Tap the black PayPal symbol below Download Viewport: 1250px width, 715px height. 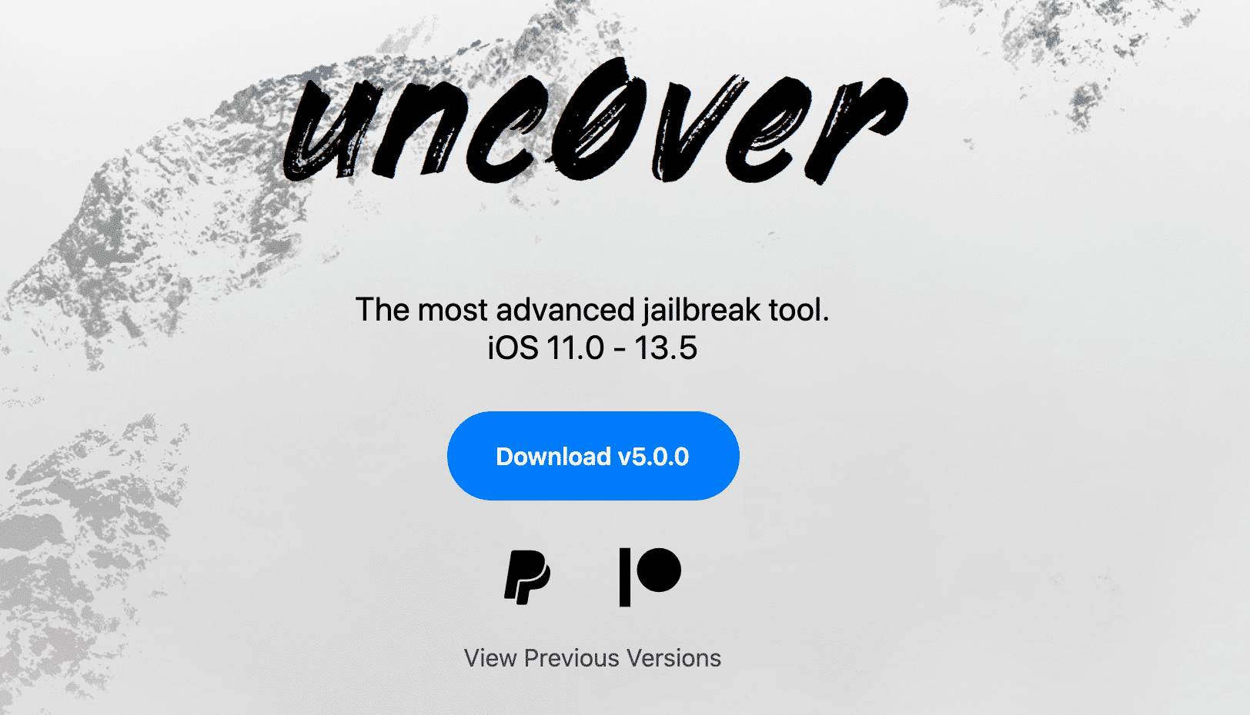(527, 577)
